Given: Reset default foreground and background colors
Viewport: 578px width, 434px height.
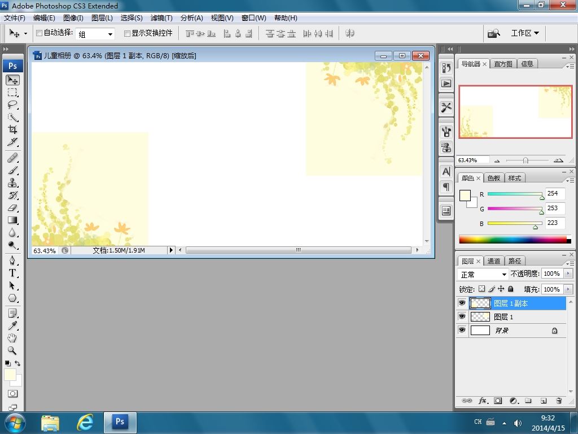Looking at the screenshot, I should [7, 363].
